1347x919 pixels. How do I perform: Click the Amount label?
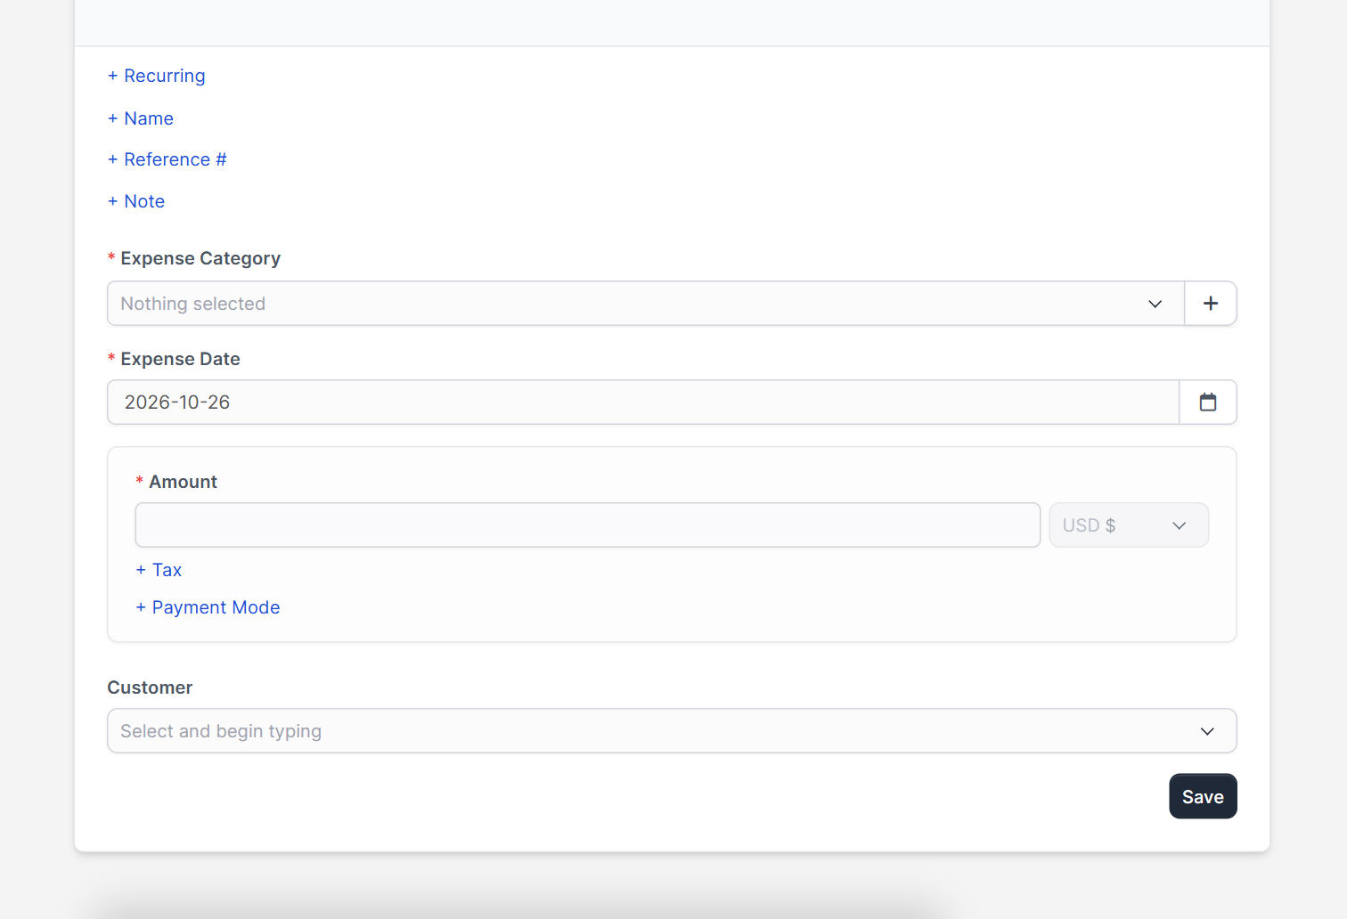click(183, 482)
